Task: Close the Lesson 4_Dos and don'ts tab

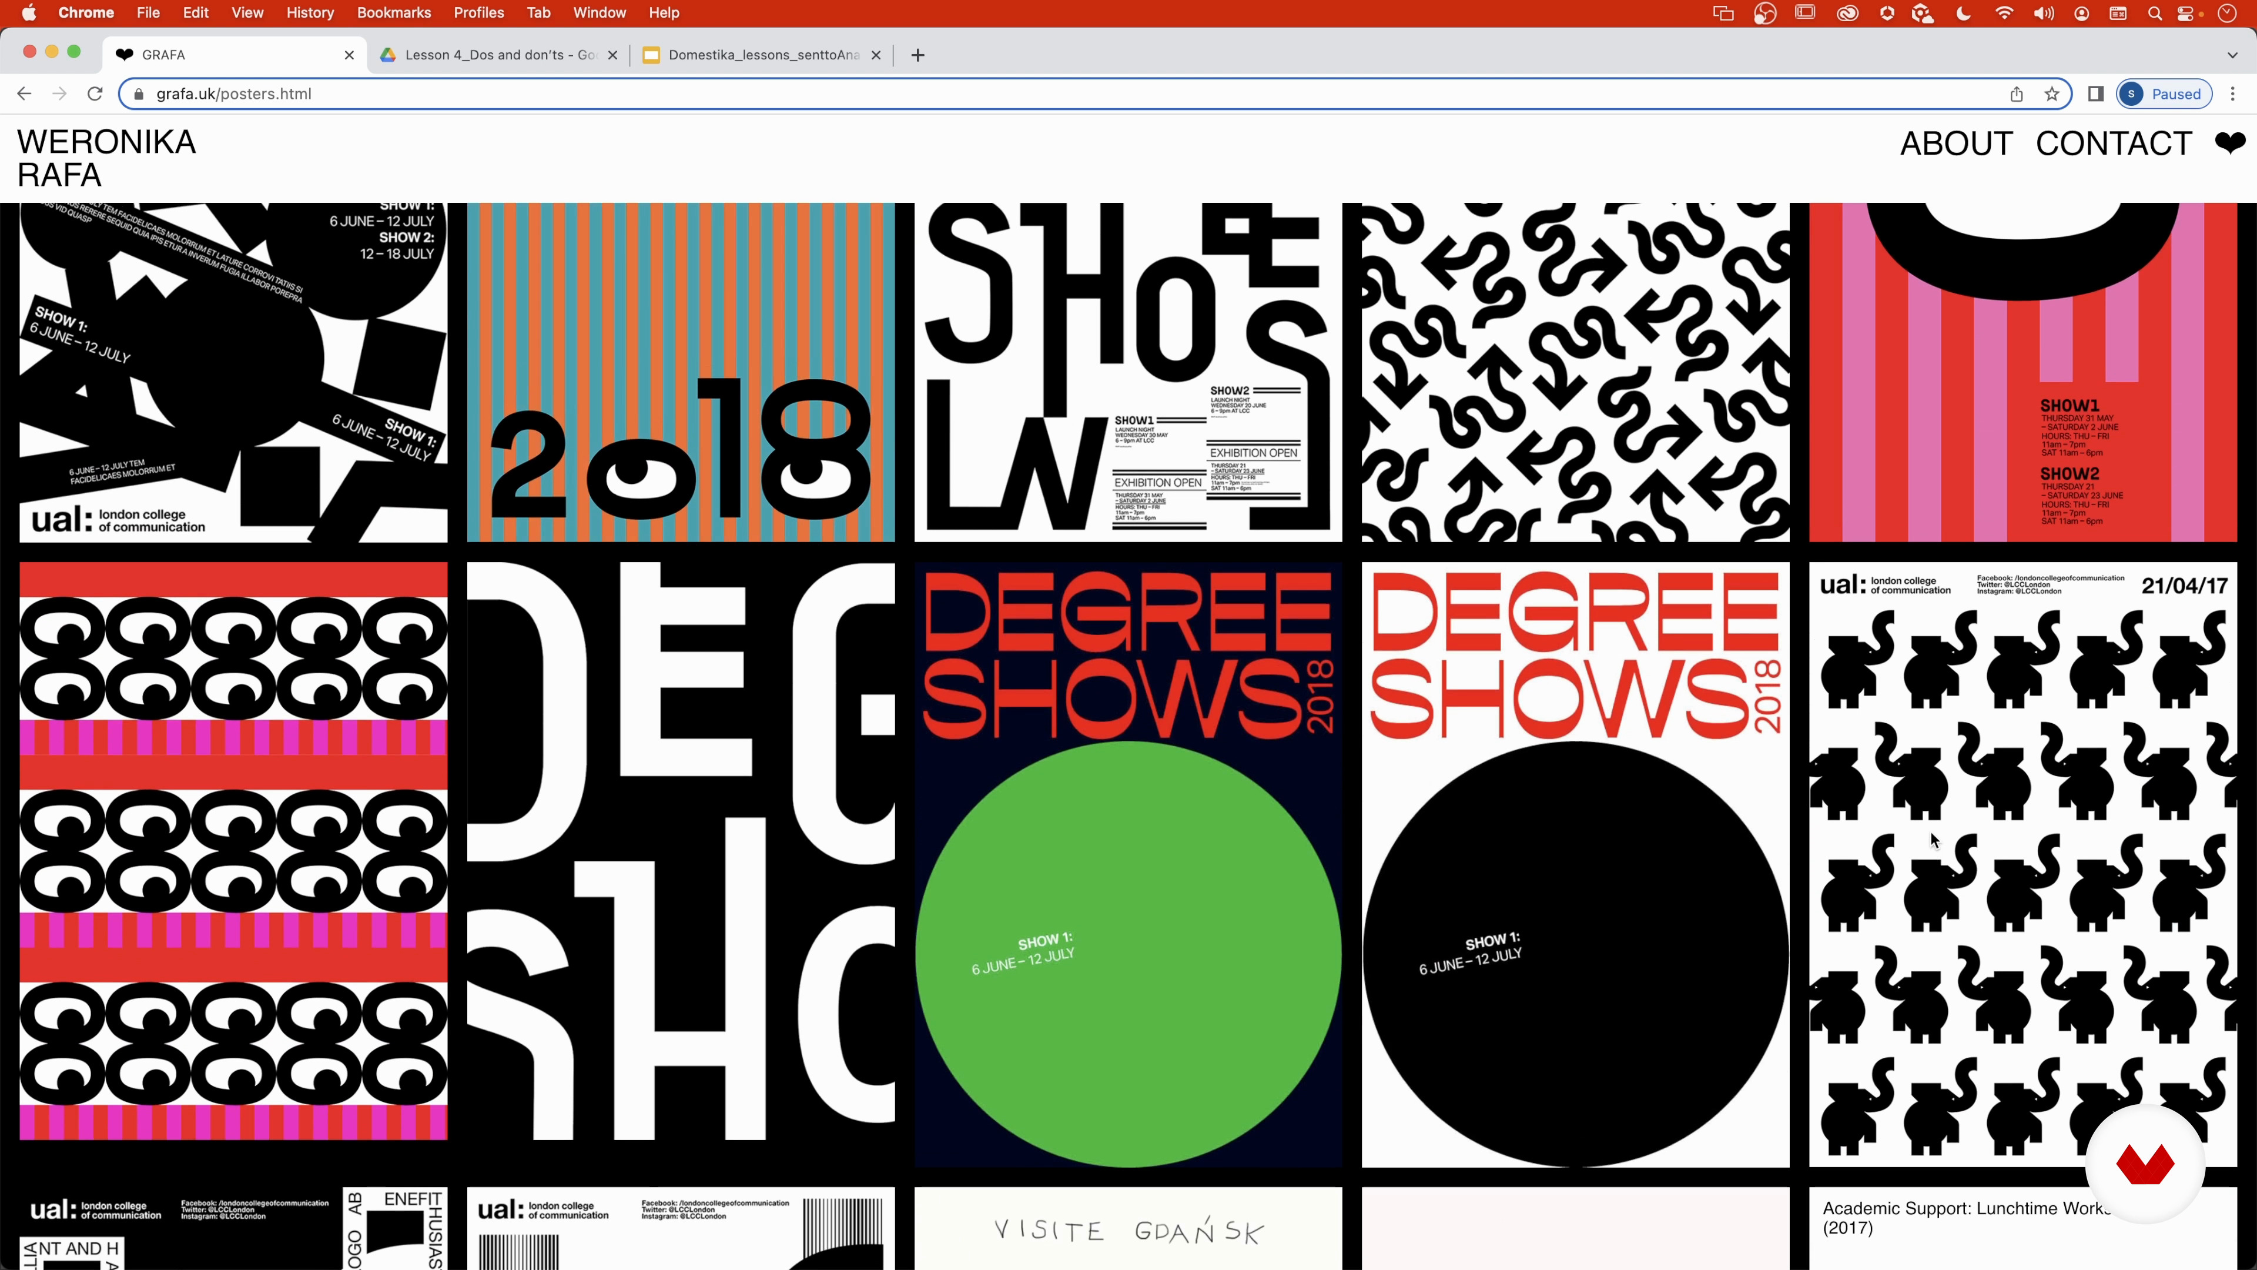Action: (612, 55)
